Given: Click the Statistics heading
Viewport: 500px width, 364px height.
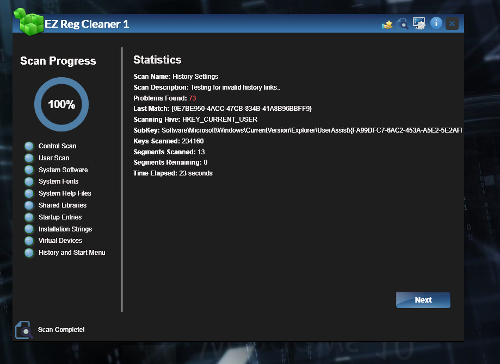Looking at the screenshot, I should (x=157, y=60).
